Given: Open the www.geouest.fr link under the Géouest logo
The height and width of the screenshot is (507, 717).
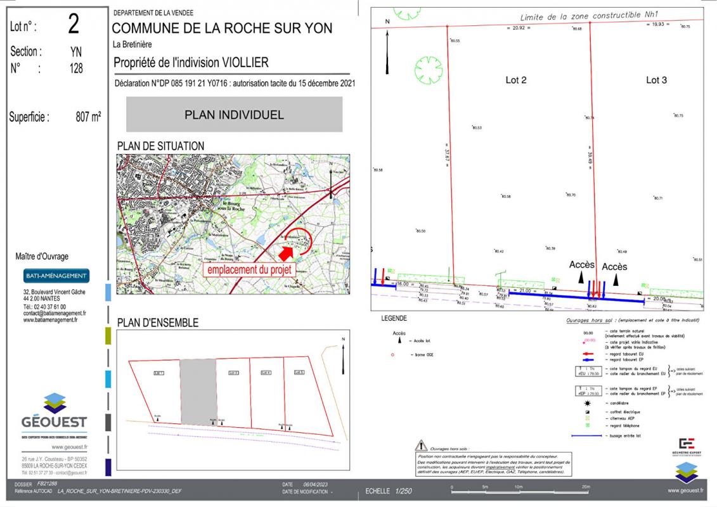Looking at the screenshot, I should [54, 447].
